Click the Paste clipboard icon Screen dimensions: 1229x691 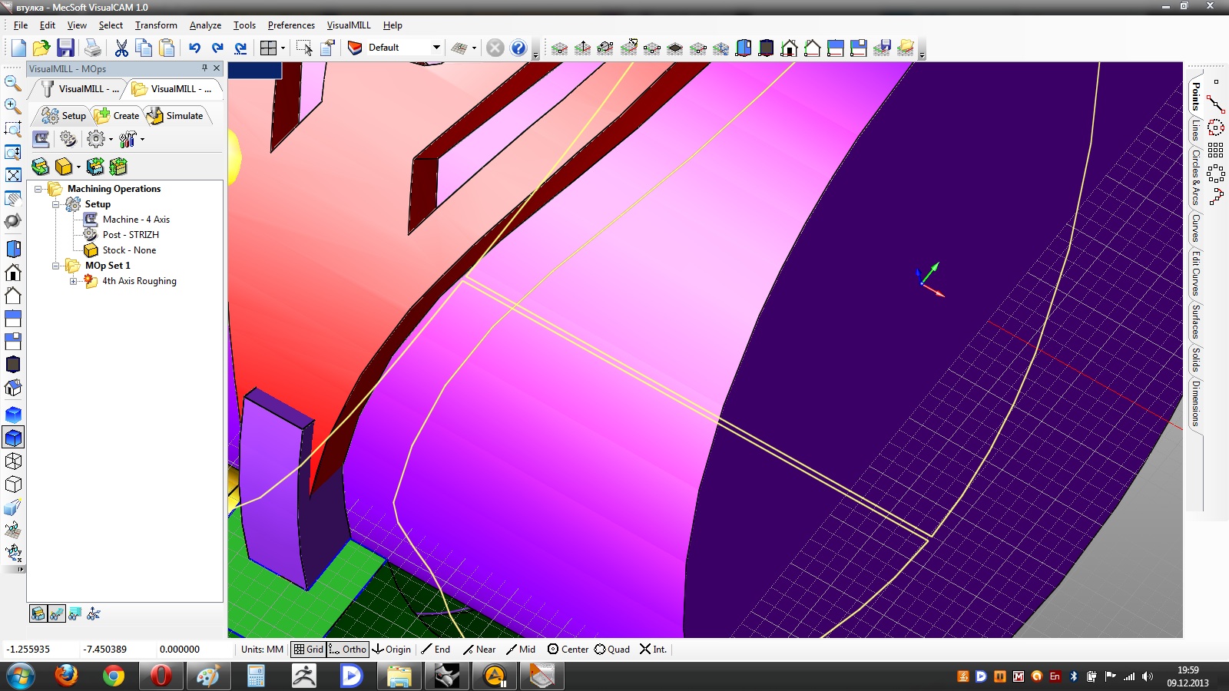pos(167,48)
